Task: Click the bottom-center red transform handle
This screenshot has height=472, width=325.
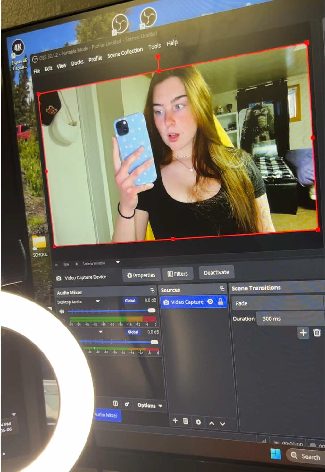Action: tap(173, 239)
